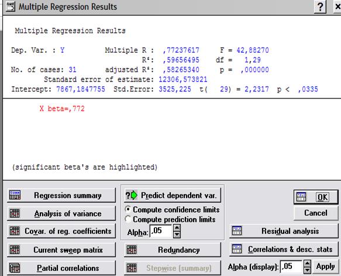Open help with the question mark button

pos(320,7)
